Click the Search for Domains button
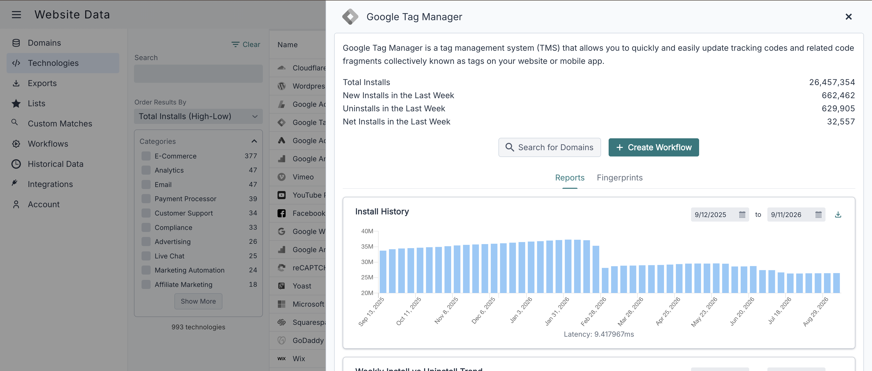Image resolution: width=872 pixels, height=371 pixels. 549,147
